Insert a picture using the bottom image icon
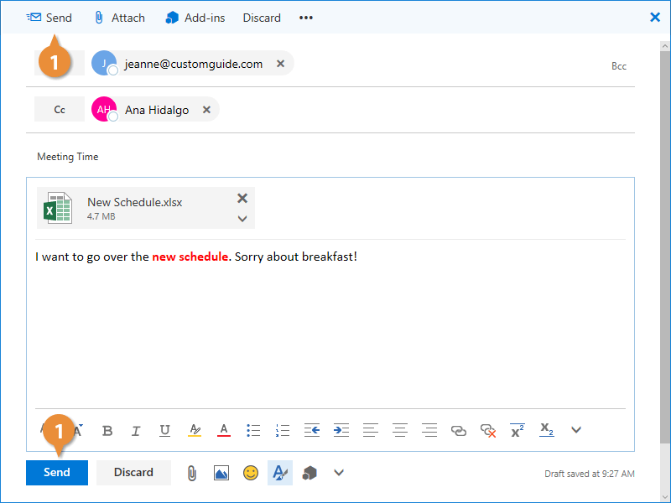 (x=221, y=473)
